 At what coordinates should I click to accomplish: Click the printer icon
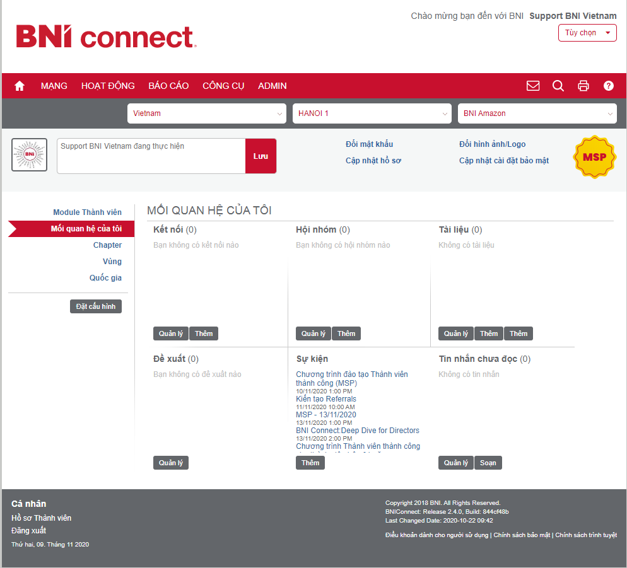(x=583, y=86)
